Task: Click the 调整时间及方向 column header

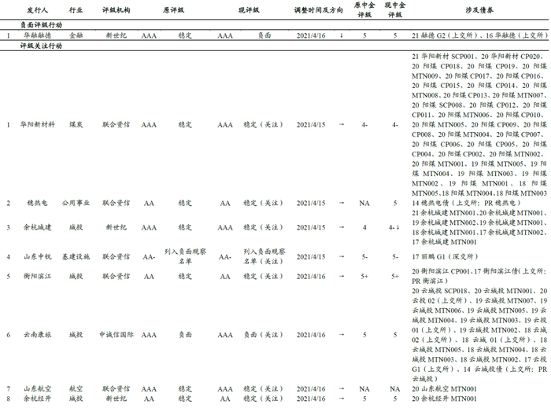Action: (318, 10)
